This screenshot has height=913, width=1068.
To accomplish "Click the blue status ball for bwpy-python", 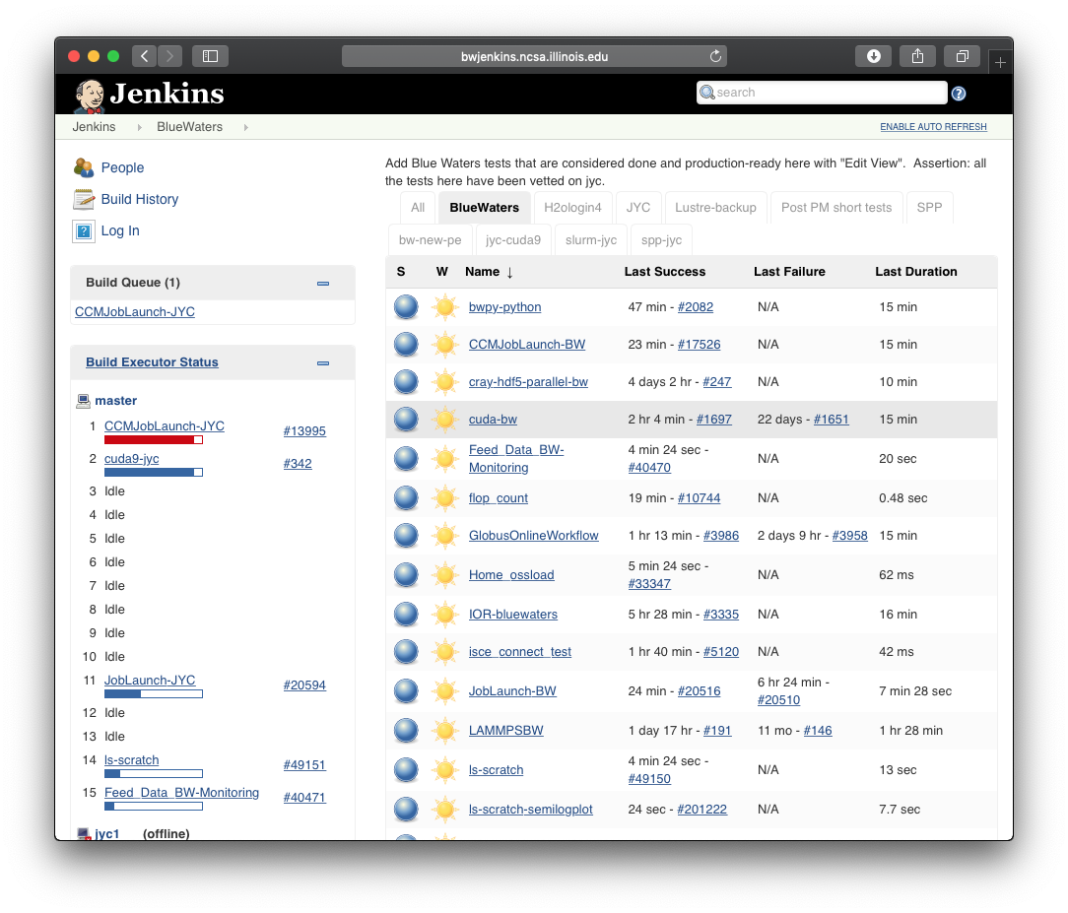I will (x=406, y=307).
